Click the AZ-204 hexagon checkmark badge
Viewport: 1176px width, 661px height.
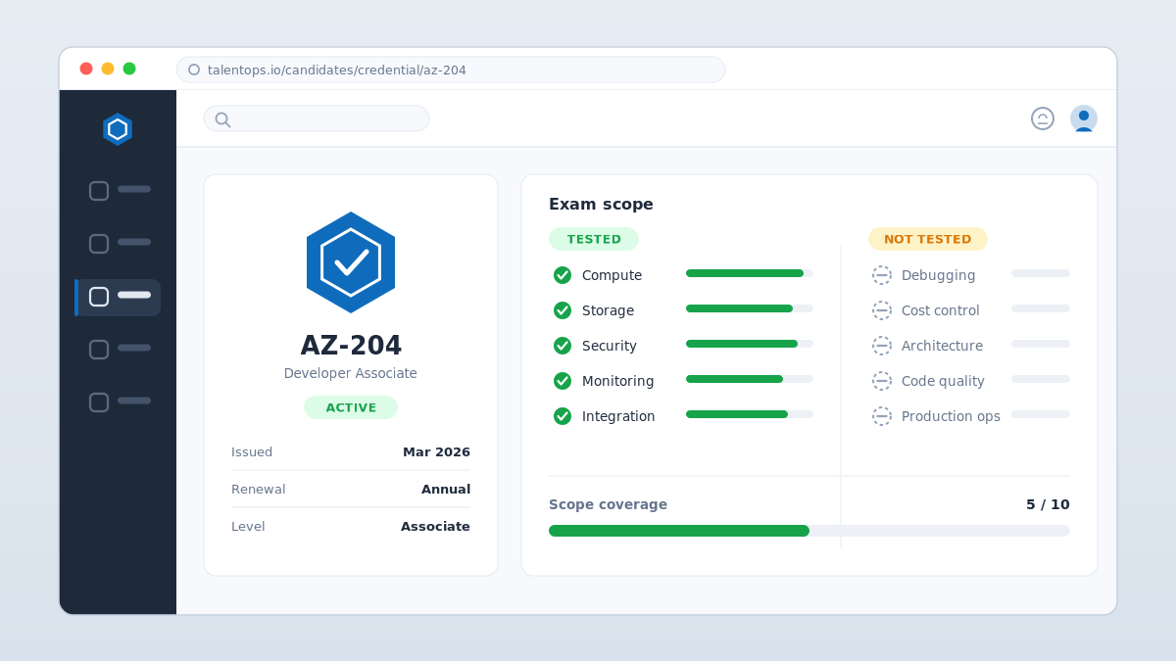coord(351,262)
